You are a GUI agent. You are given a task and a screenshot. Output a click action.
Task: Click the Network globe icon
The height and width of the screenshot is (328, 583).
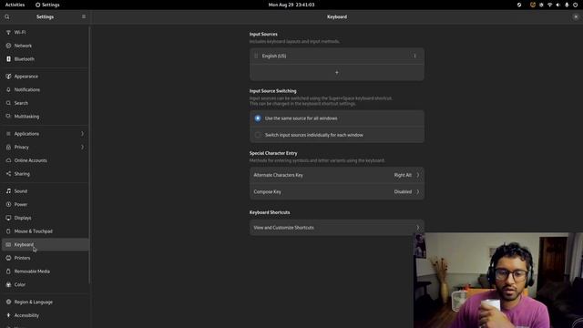[x=8, y=46]
